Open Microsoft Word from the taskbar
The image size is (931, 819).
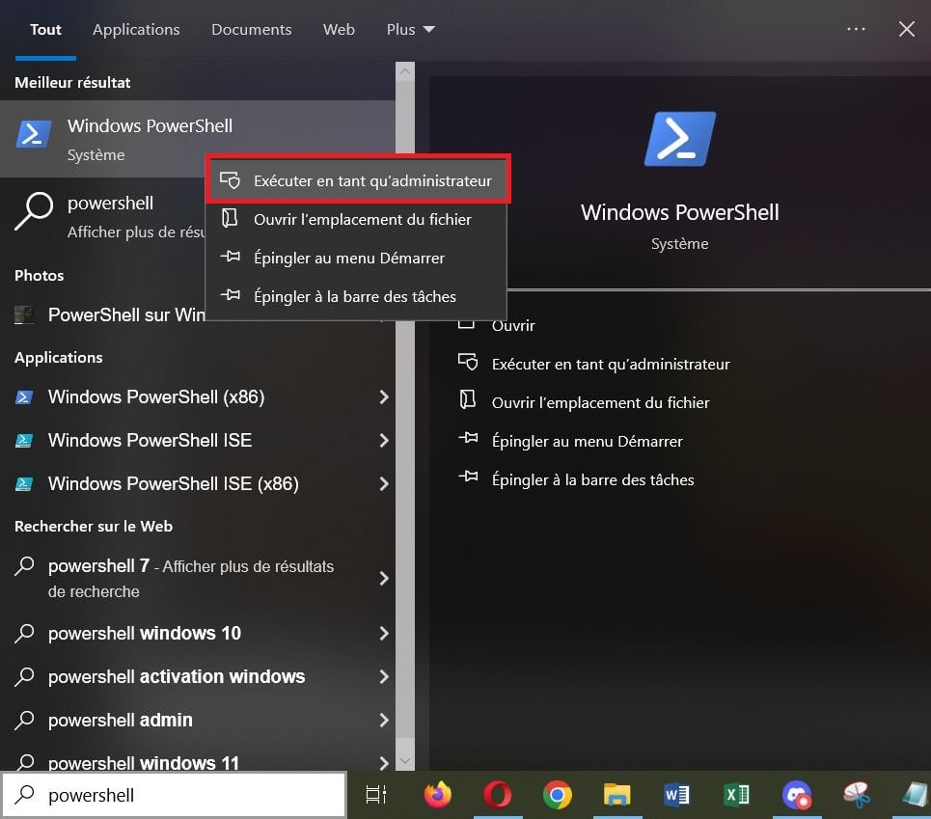click(x=676, y=794)
